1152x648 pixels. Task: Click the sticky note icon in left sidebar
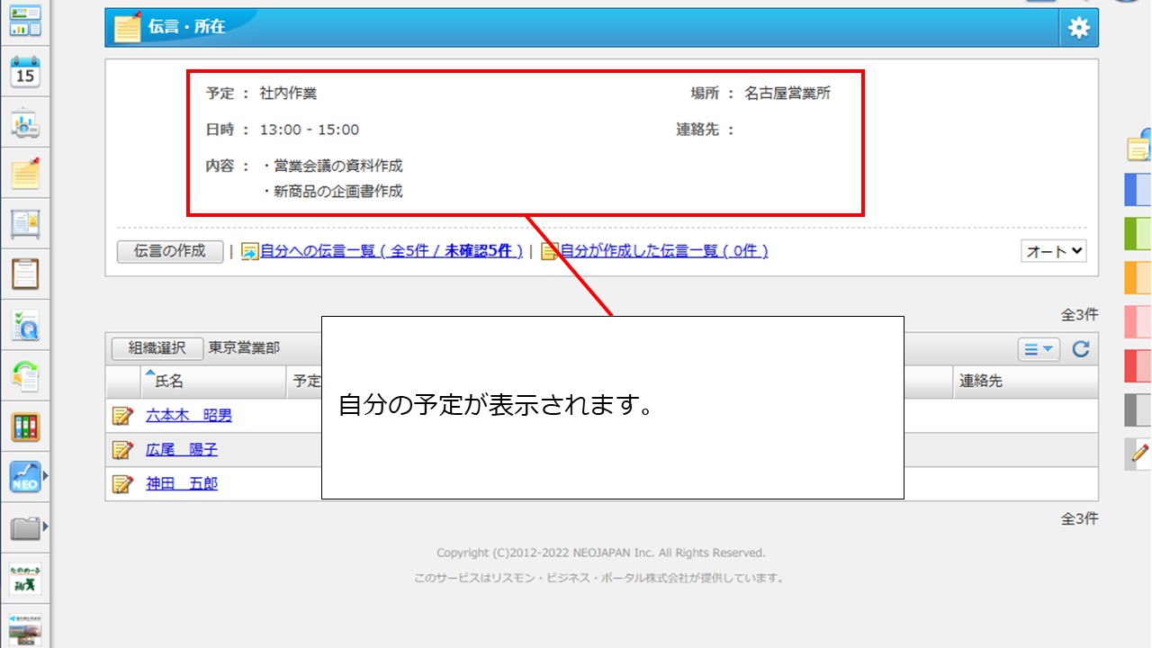[x=25, y=173]
